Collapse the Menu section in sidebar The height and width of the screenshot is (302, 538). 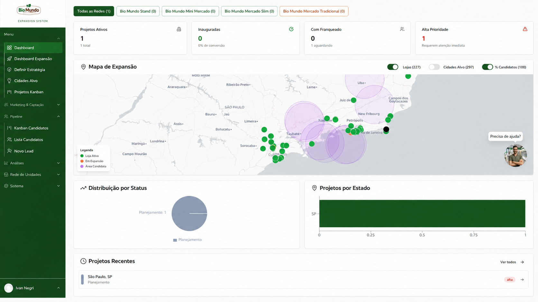[x=59, y=39]
